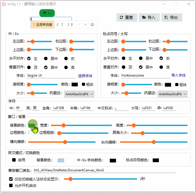The image size is (196, 193).
Task: Click the 兼容窗口类名 text field
Action: tap(104, 170)
